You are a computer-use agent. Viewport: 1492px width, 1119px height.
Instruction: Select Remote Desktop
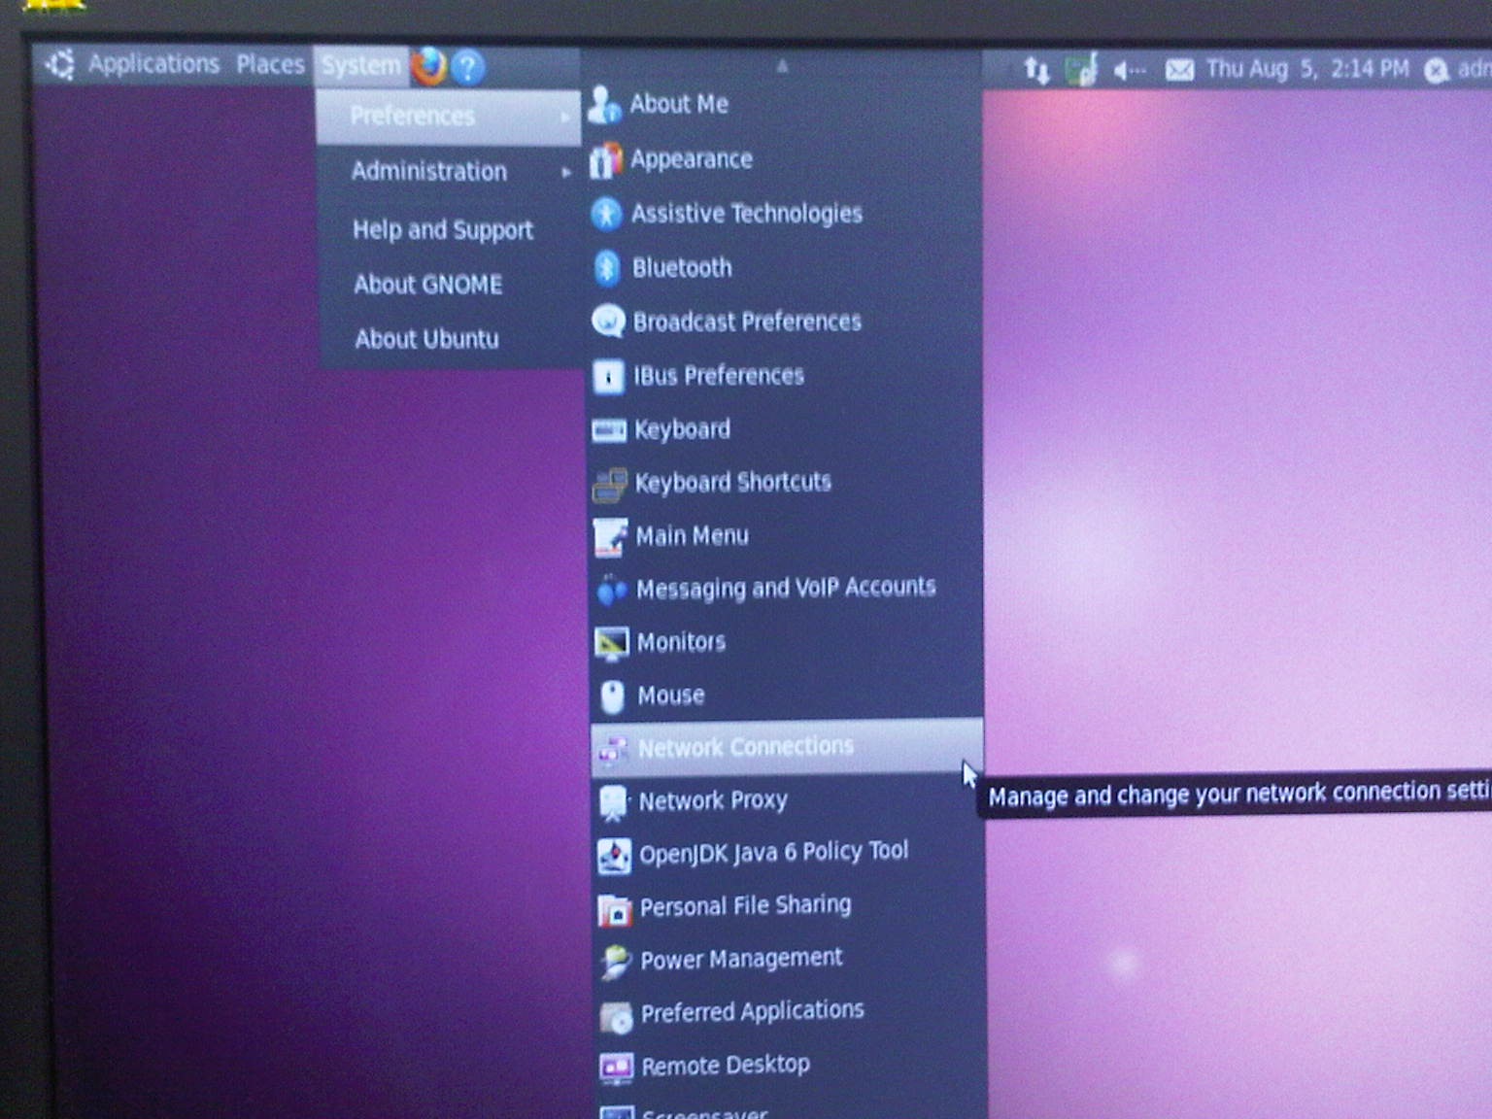[789, 1066]
